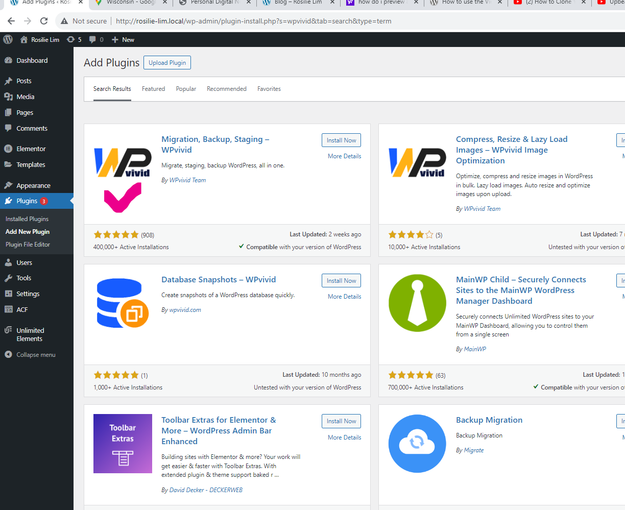Click the ACF icon in sidebar

click(8, 309)
